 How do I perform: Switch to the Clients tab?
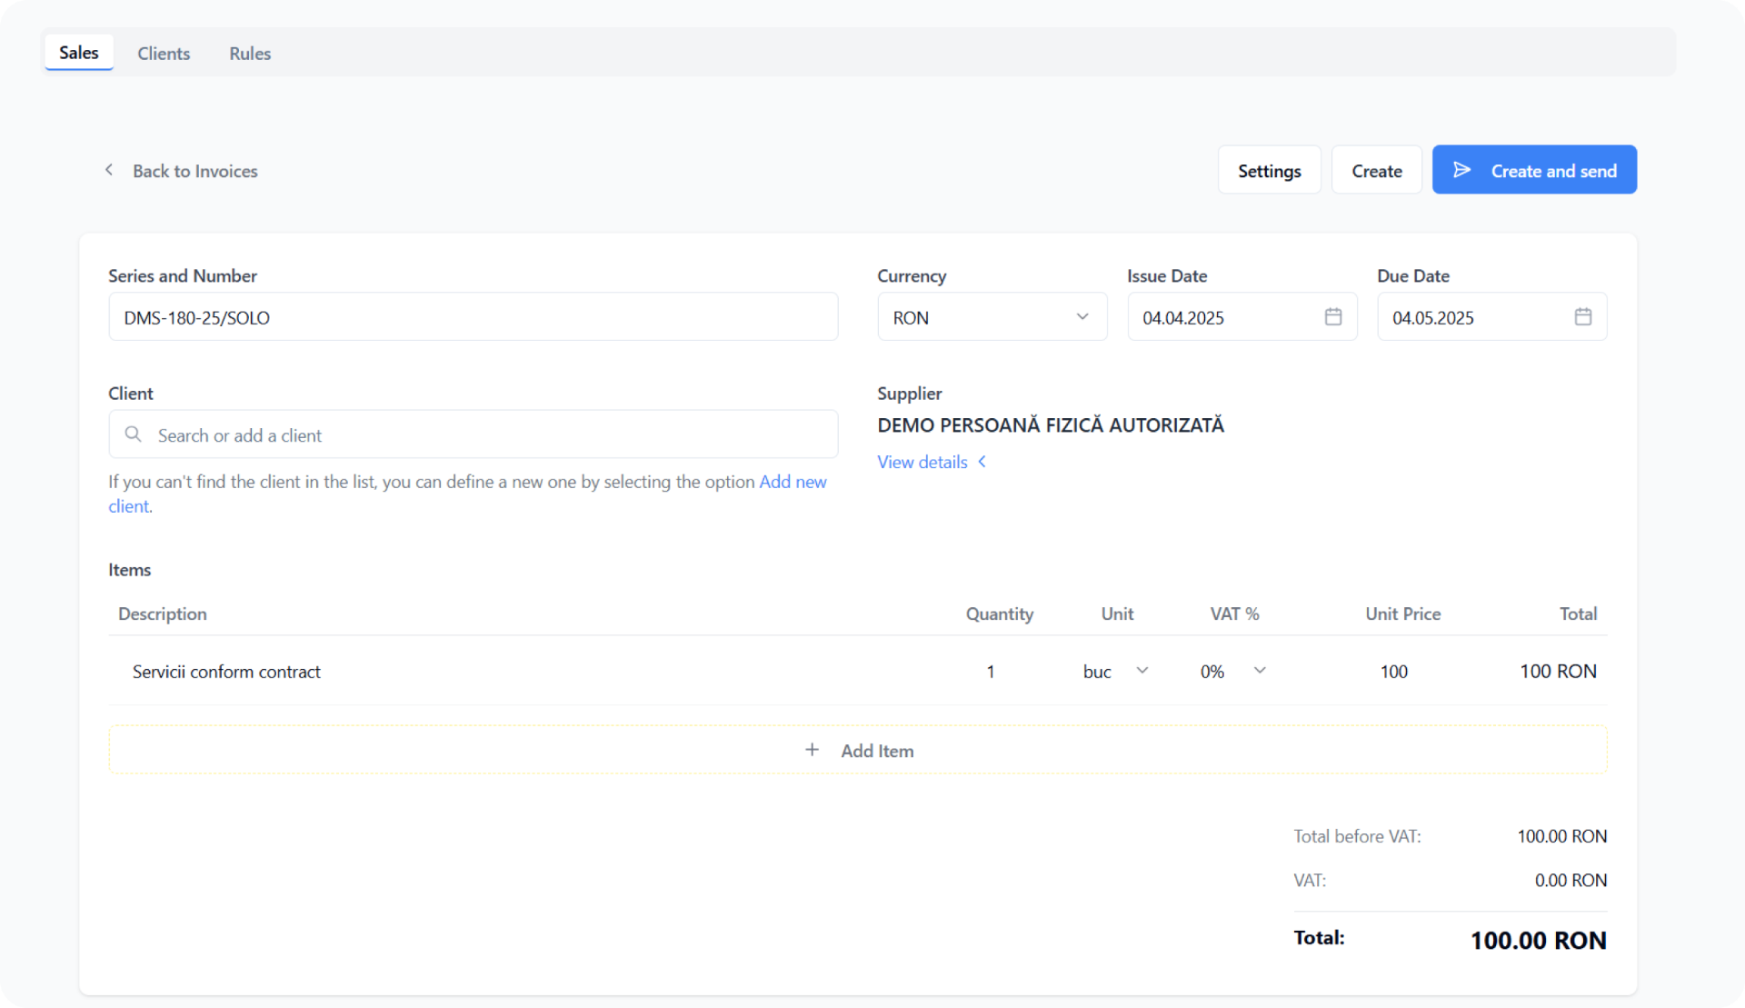pos(164,54)
